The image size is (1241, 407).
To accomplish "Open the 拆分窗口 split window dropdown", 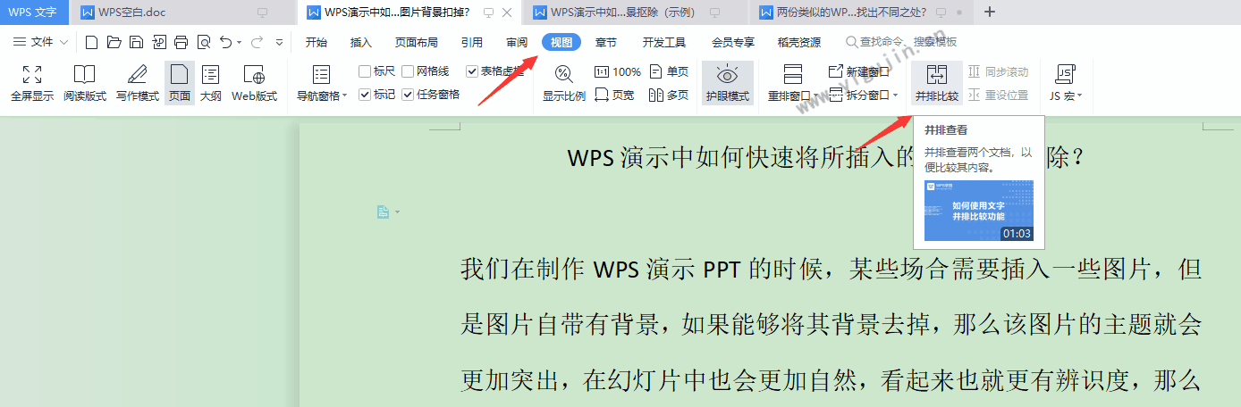I will 896,96.
